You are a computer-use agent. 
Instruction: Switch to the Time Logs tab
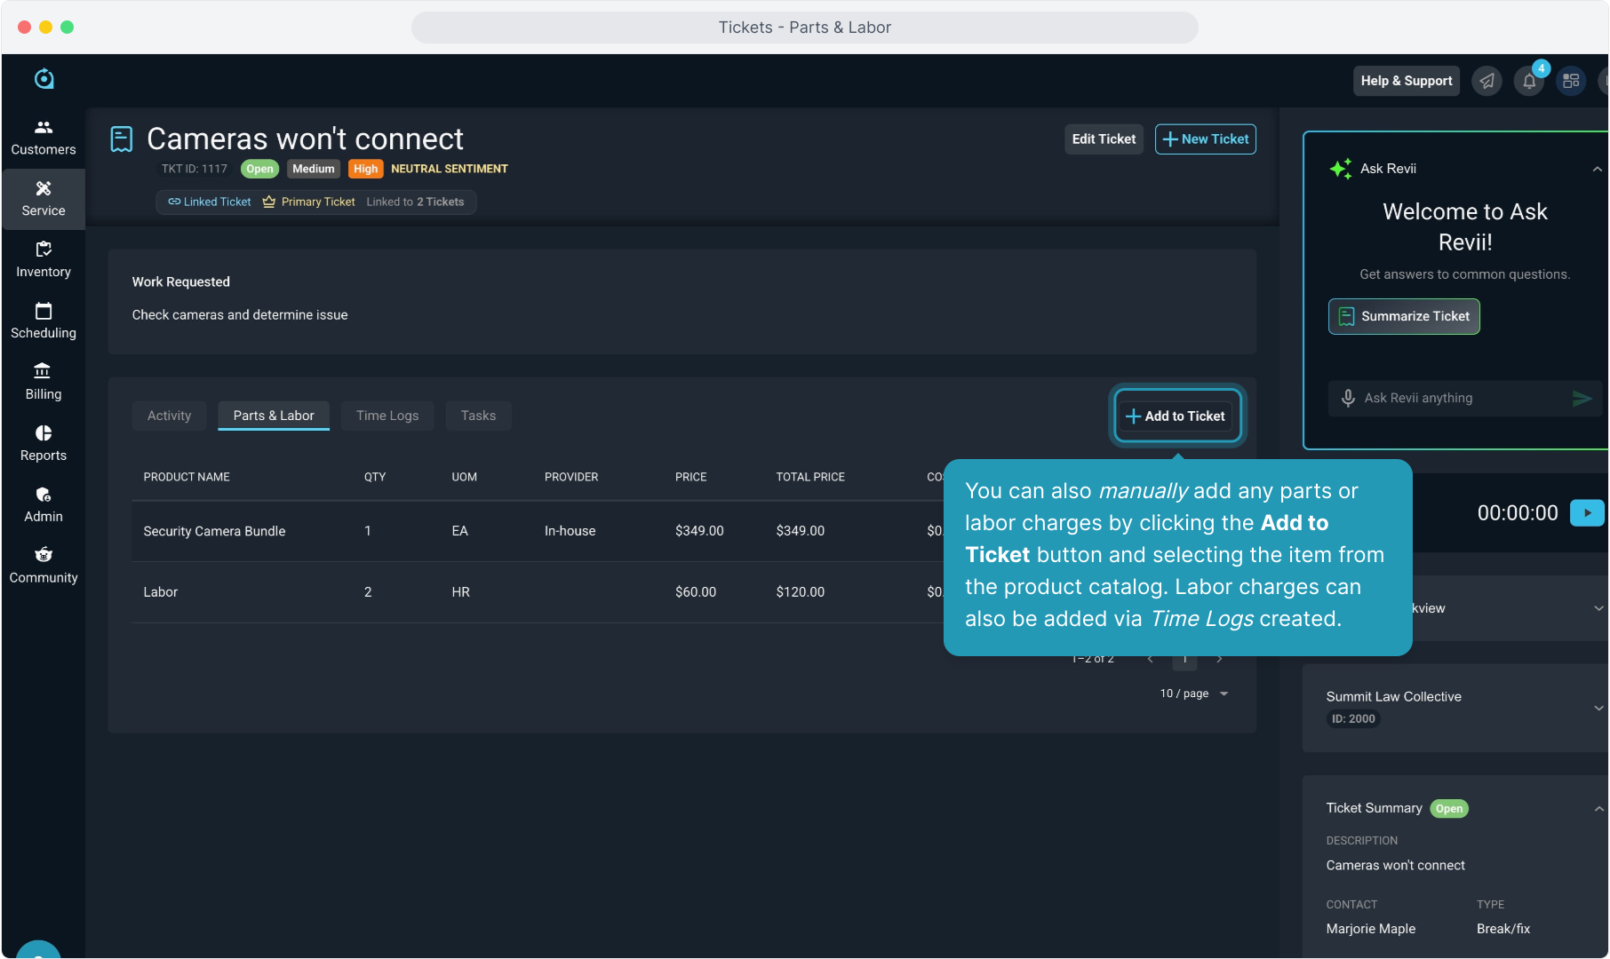[x=387, y=416]
